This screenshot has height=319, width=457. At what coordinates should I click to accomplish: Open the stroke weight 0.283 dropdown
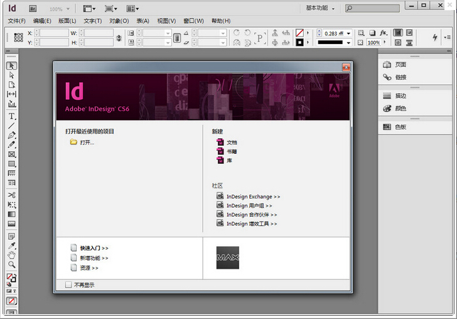348,33
